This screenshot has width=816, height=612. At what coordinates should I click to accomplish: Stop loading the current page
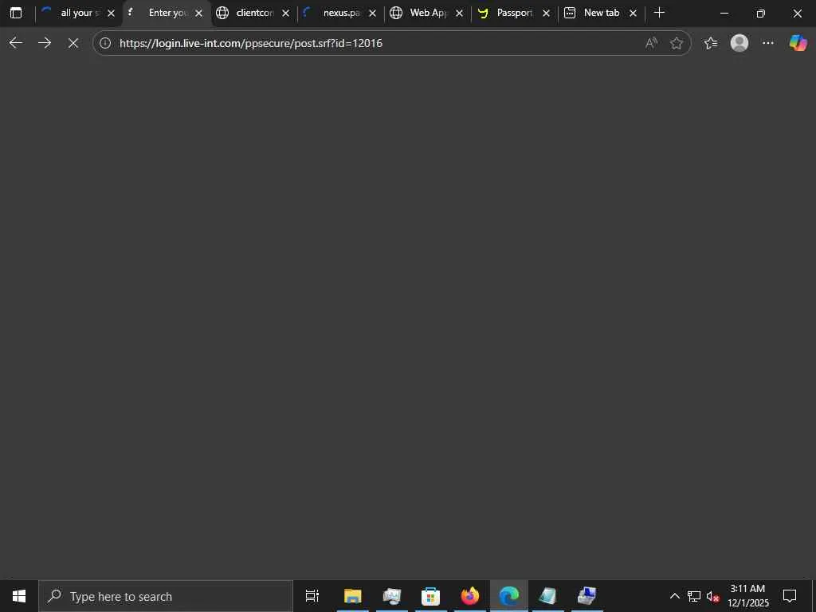click(73, 43)
